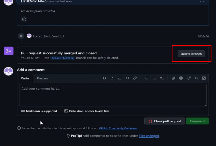Insert a task list
Image resolution: width=216 pixels, height=146 pixels.
coord(162,78)
